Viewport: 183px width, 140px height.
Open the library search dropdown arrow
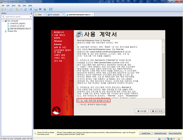click(30, 17)
